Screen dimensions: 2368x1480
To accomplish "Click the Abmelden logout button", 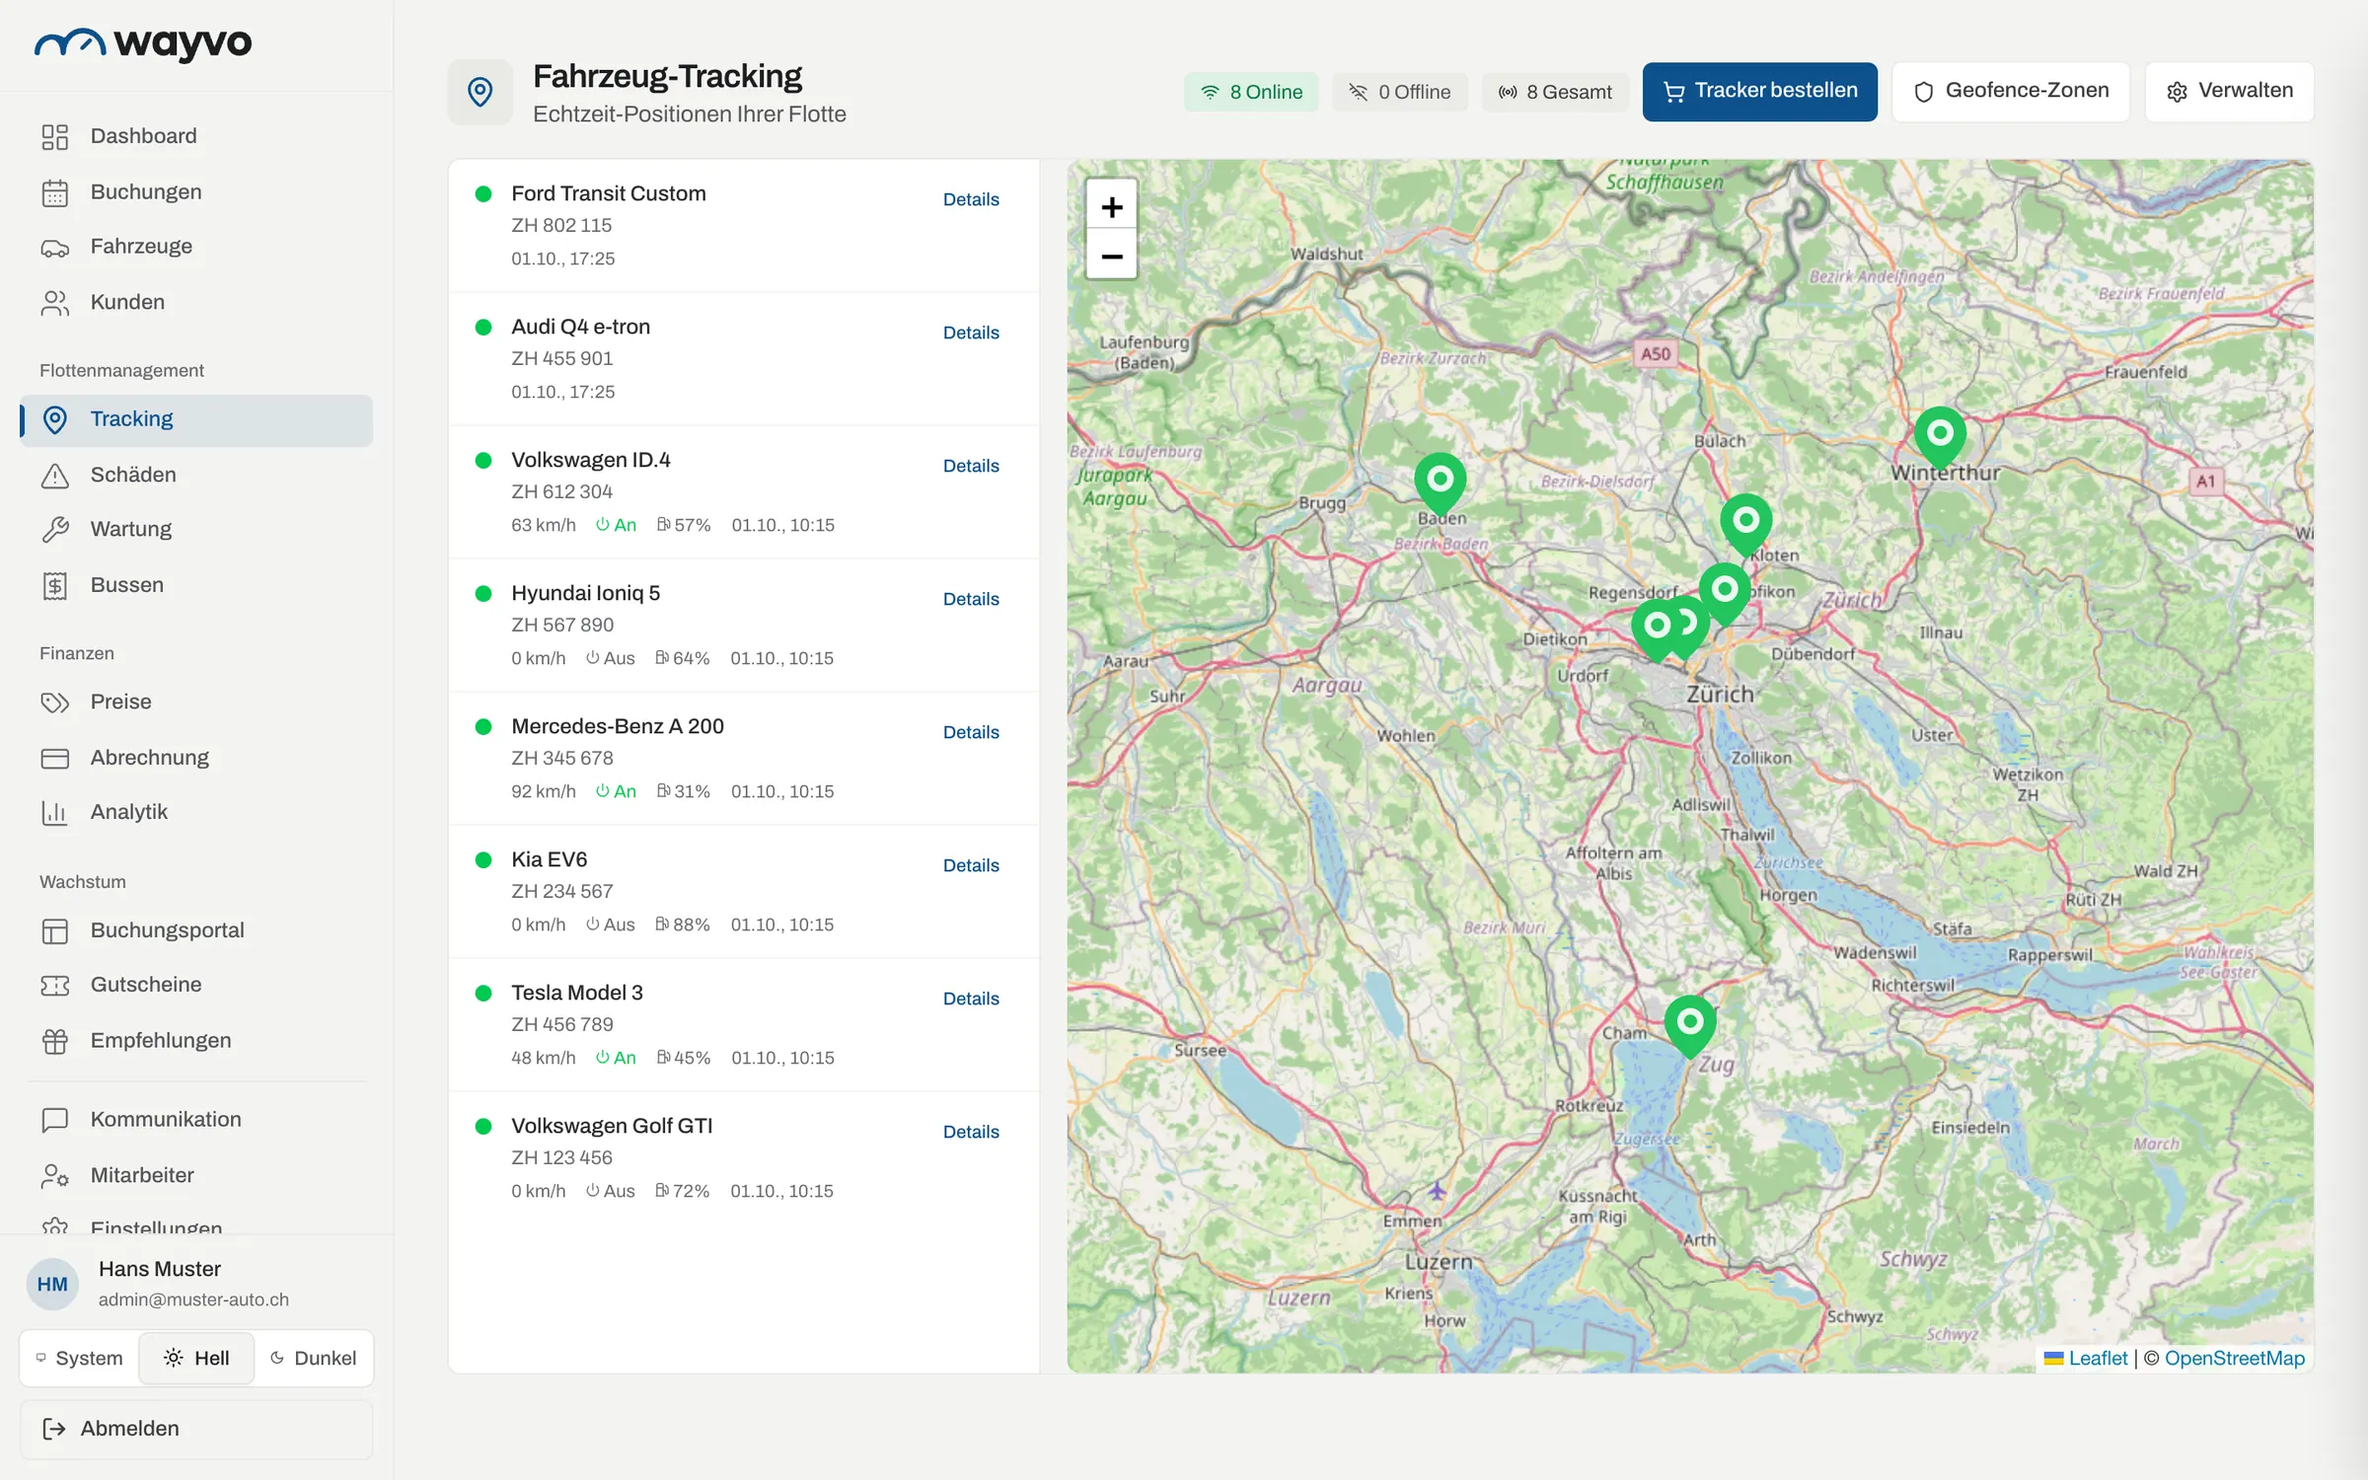I will pos(196,1429).
